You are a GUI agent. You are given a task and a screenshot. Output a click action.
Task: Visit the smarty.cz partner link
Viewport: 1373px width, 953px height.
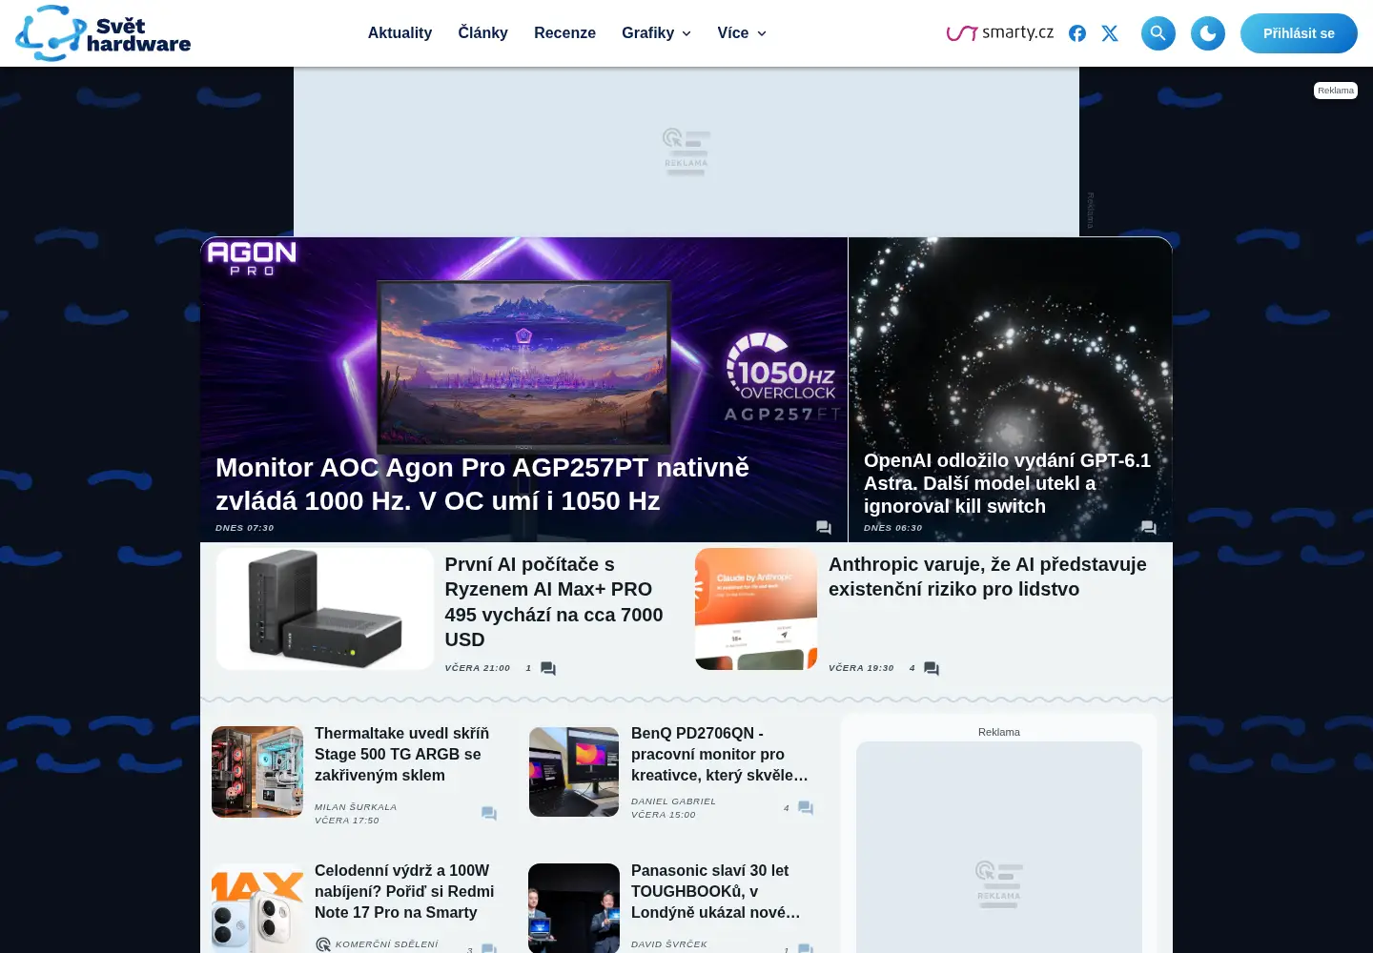point(999,33)
